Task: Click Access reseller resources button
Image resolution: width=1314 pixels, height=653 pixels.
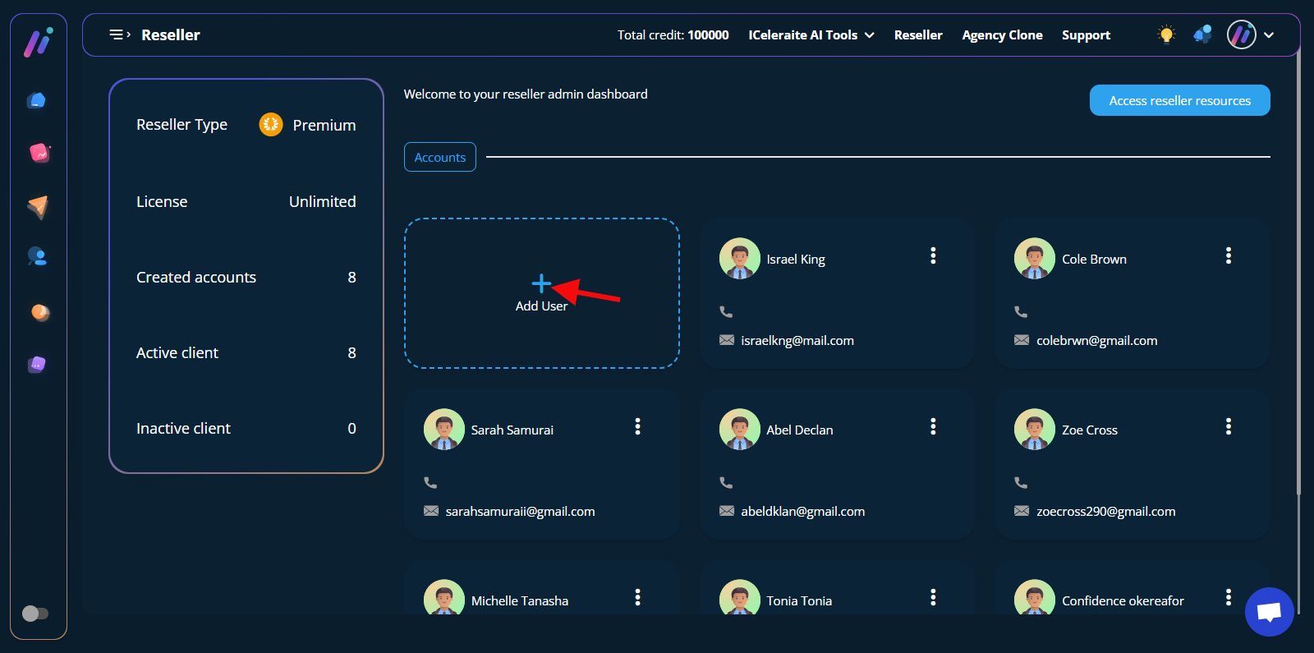Action: click(x=1179, y=100)
